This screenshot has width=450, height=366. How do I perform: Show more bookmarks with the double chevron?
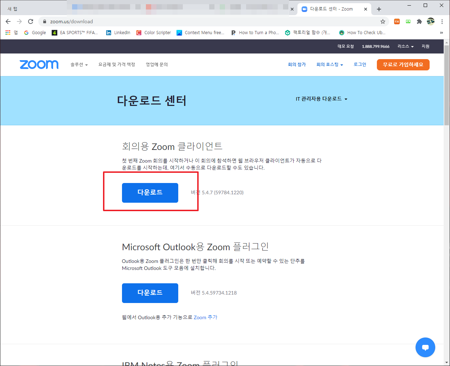pyautogui.click(x=442, y=33)
